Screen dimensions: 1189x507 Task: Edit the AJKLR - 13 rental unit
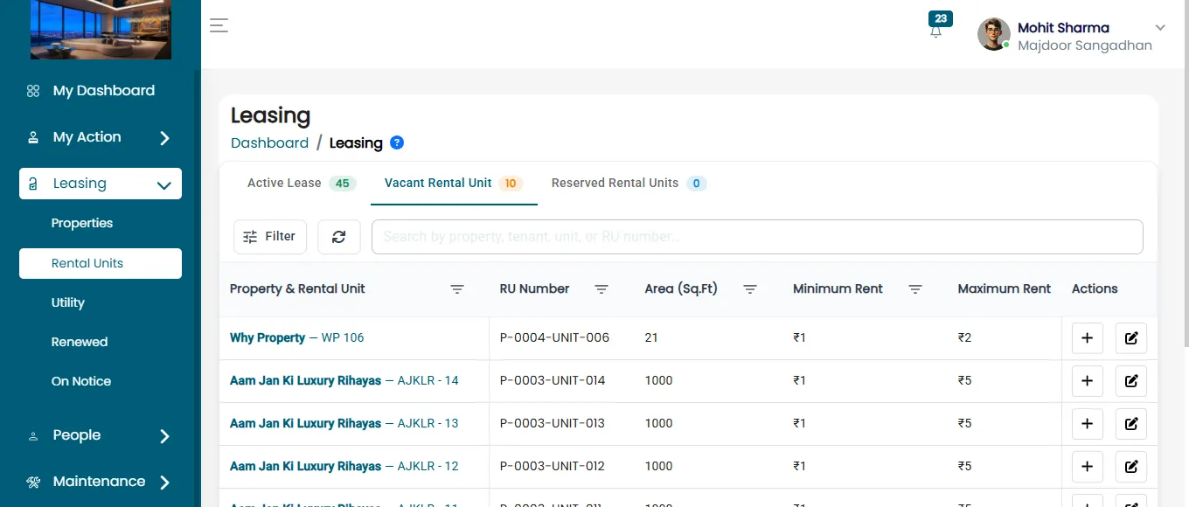(x=1131, y=424)
